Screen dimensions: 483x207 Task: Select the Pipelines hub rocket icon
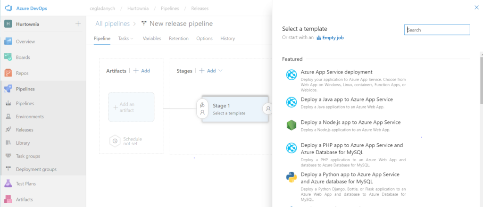pos(8,89)
